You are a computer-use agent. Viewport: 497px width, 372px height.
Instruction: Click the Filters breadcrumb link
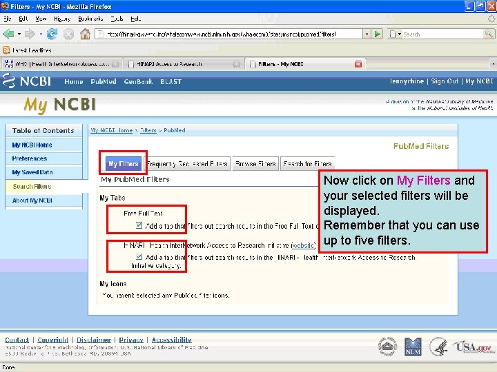click(148, 130)
